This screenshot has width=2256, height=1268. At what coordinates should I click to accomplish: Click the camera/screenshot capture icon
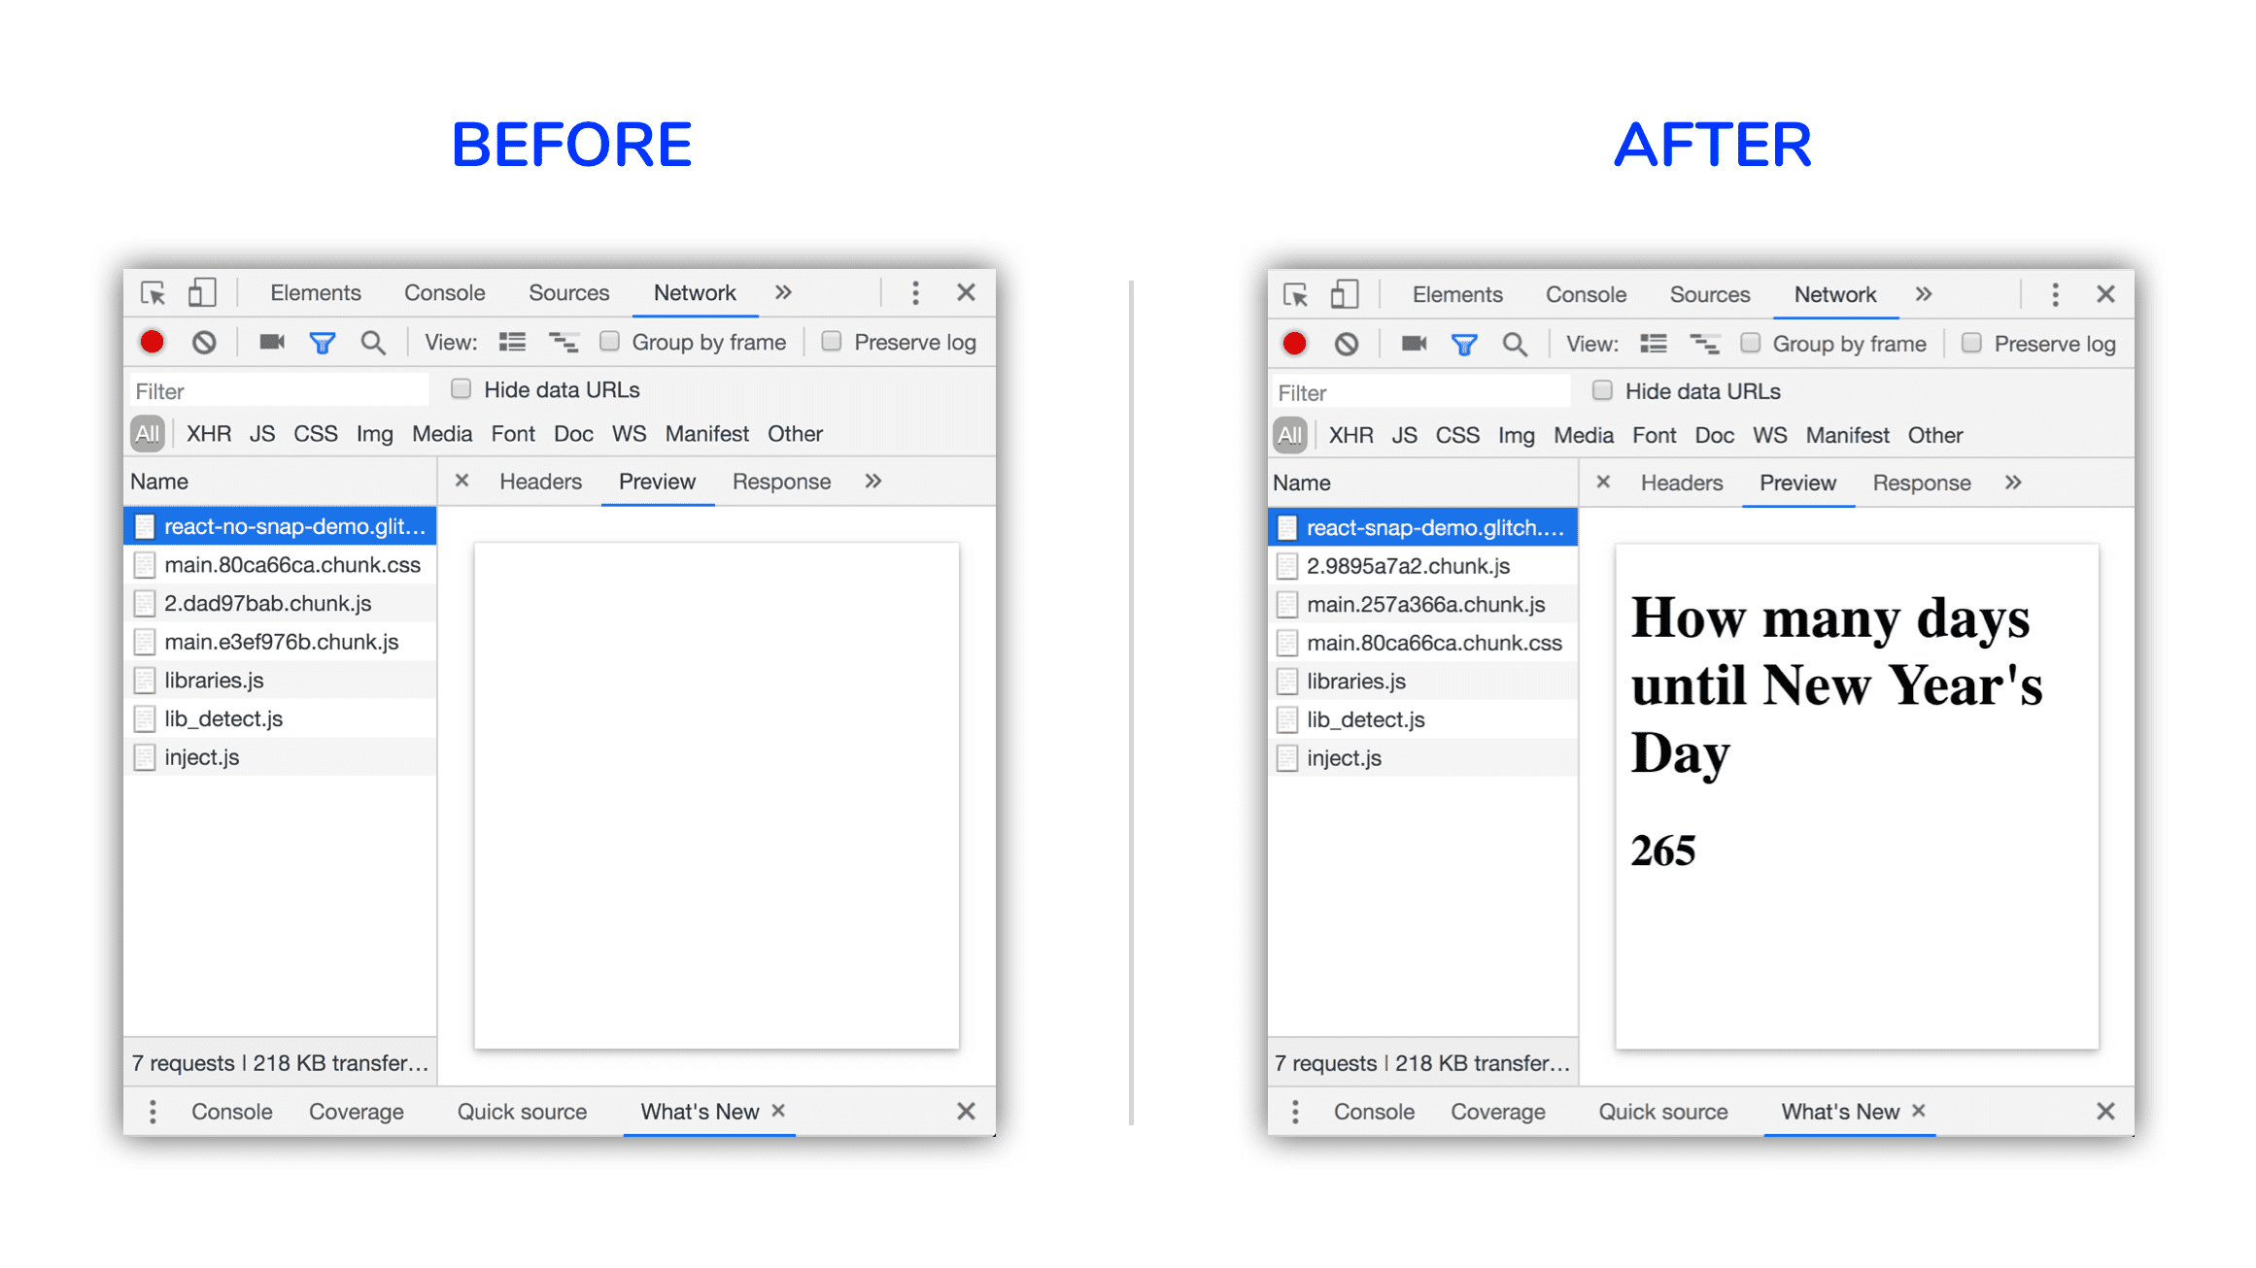(x=265, y=342)
